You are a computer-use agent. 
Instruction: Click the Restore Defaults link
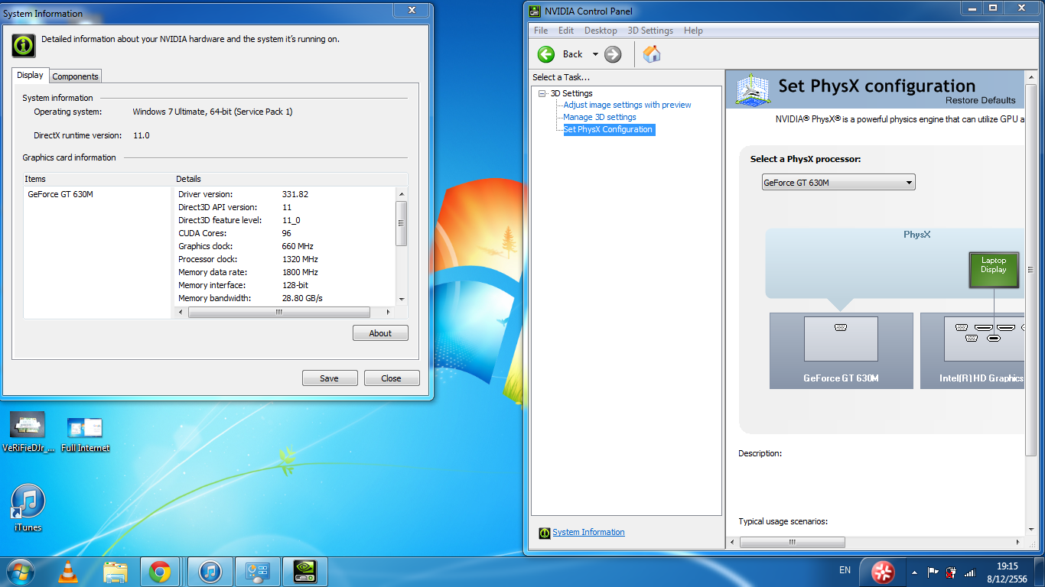[980, 100]
